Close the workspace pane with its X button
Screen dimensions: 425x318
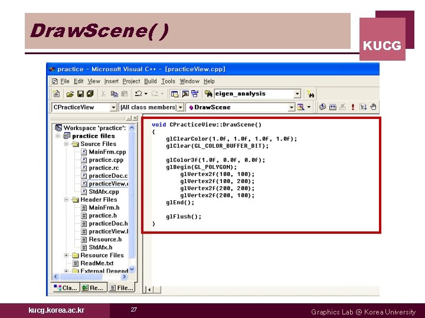point(135,118)
